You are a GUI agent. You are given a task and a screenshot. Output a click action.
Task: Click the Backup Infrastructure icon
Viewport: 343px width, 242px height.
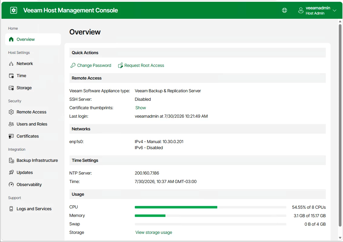[11, 161]
